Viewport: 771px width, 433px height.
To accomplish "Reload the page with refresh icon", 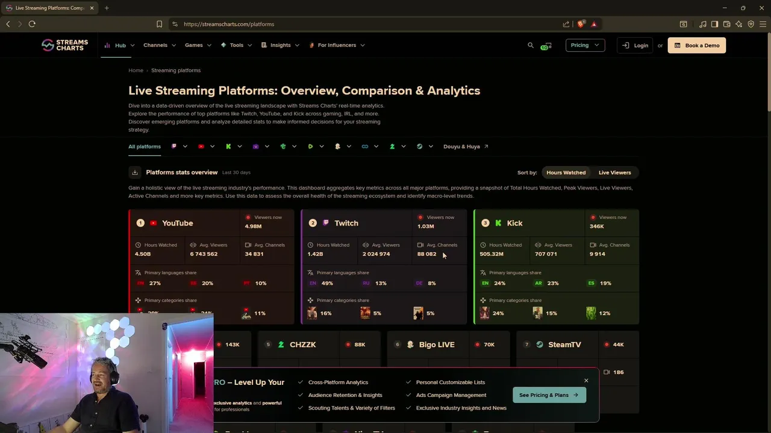I will (32, 24).
